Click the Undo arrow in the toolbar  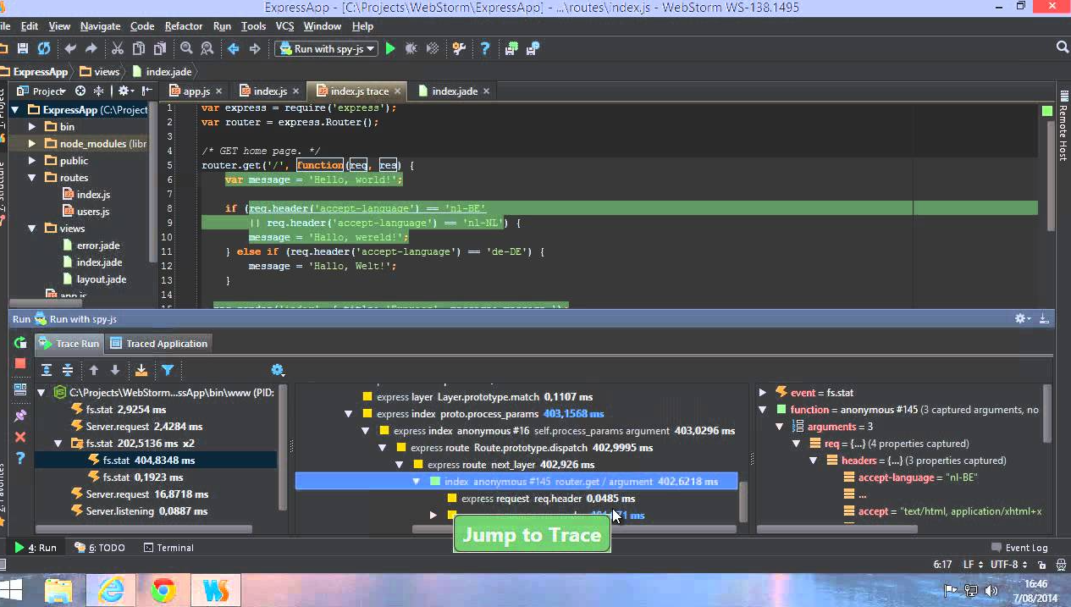coord(70,49)
